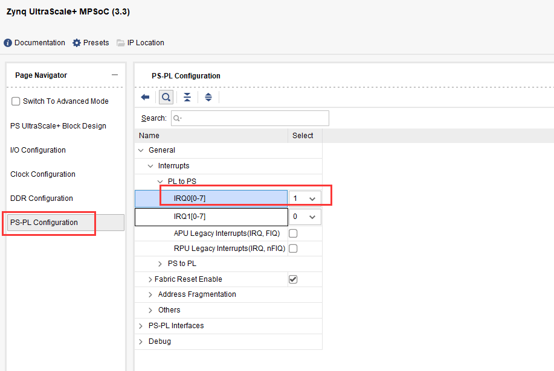Viewport: 554px width, 371px height.
Task: Check RPU Legacy Interrupts checkbox
Action: click(x=293, y=249)
